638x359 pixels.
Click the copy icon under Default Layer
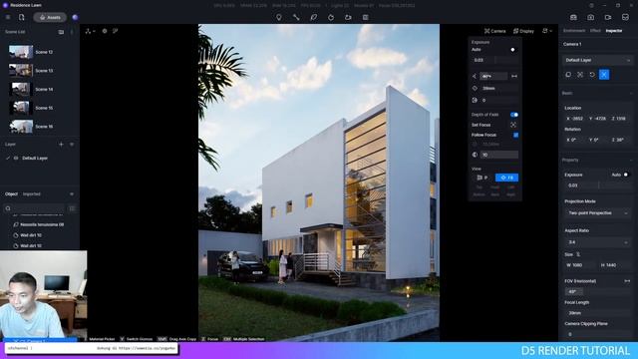click(x=568, y=75)
